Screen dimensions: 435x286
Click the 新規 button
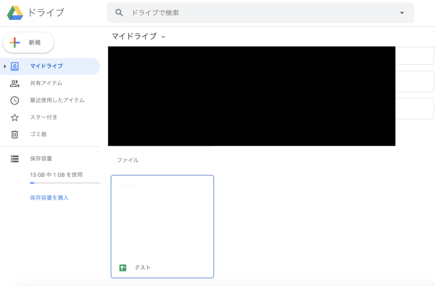28,42
